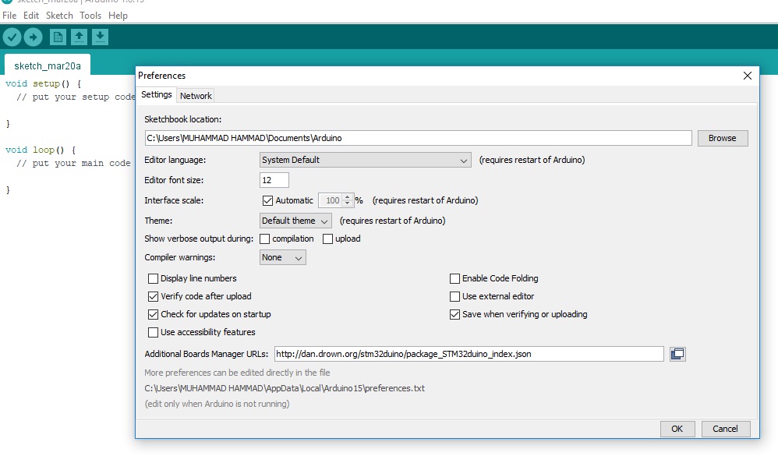Save the sketch using the Save icon
Viewport: 778px width, 456px height.
click(100, 37)
